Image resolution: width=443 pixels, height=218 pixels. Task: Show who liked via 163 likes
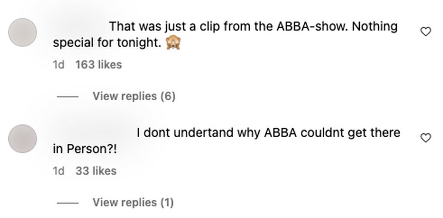99,65
